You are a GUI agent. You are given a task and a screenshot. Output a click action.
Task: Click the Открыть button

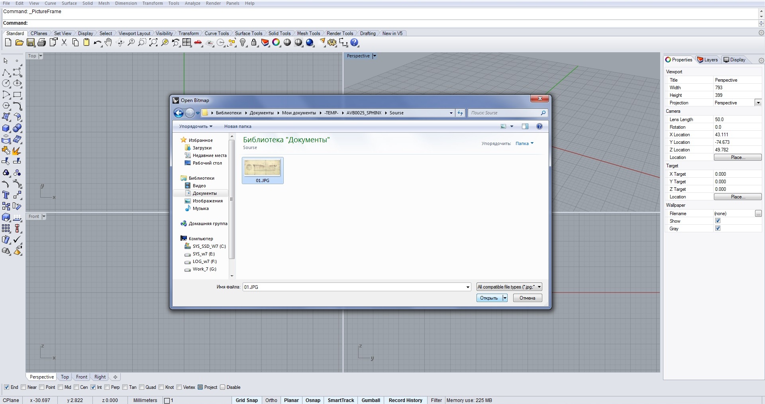point(489,298)
